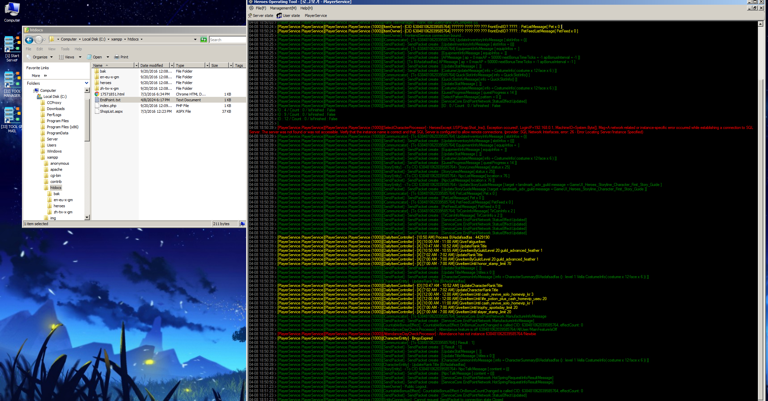Open the Views dropdown arrow
The height and width of the screenshot is (401, 768).
pos(80,57)
